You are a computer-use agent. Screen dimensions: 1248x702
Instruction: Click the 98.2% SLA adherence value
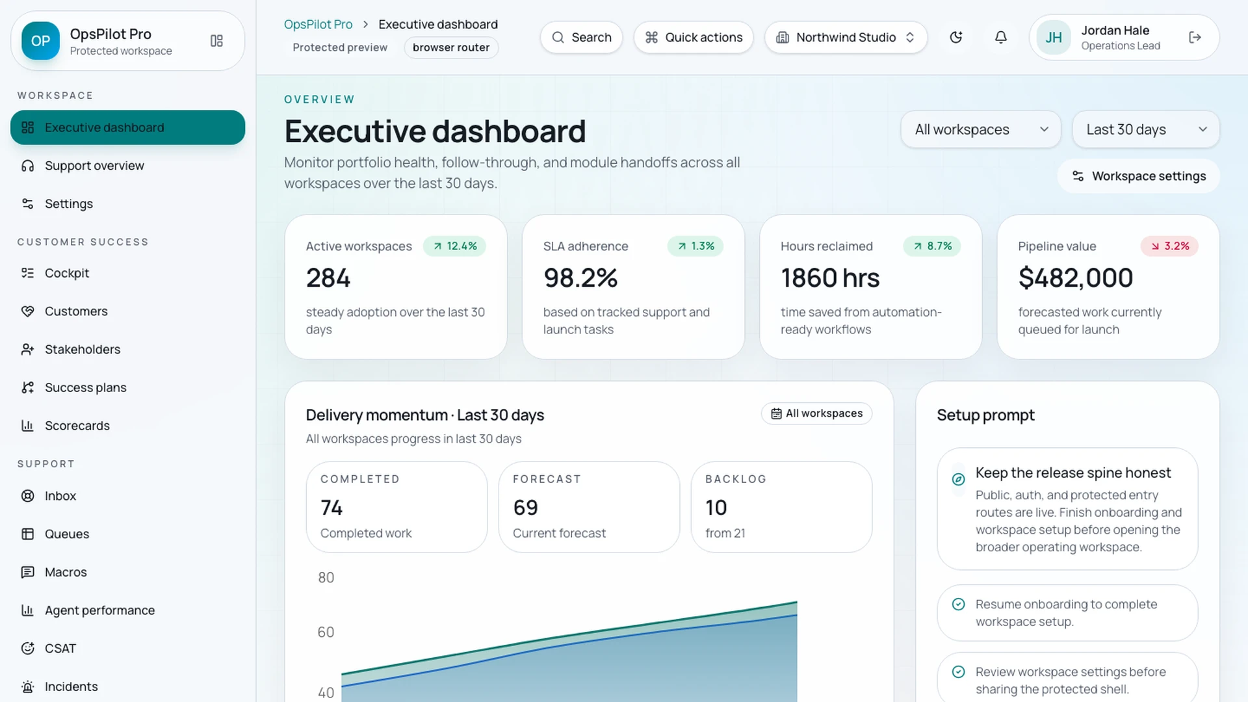tap(580, 278)
